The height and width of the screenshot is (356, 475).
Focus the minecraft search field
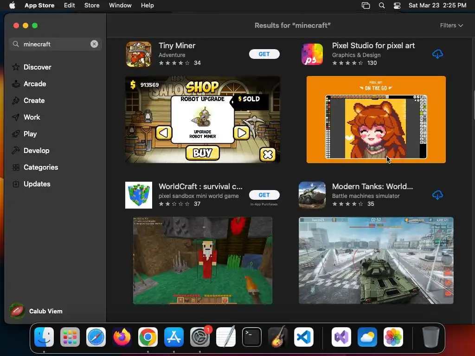(x=55, y=44)
